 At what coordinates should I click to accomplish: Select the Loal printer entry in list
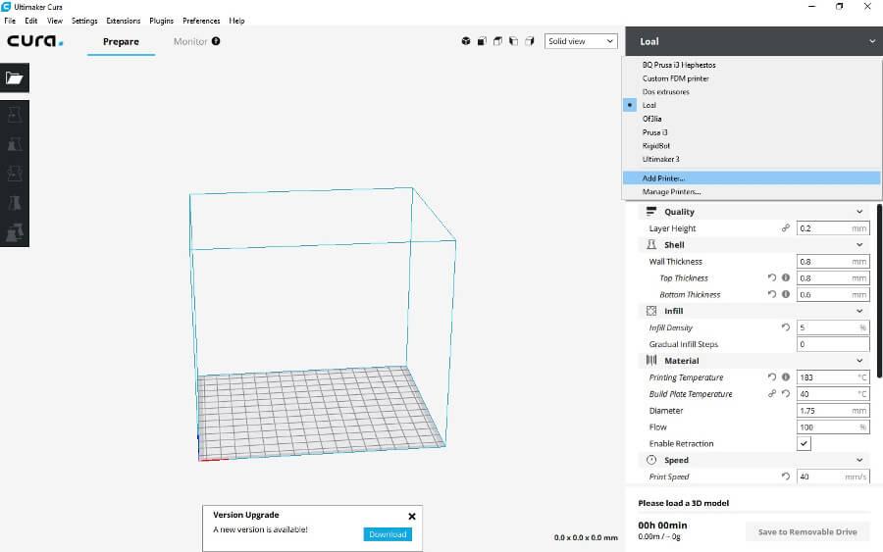(x=752, y=105)
